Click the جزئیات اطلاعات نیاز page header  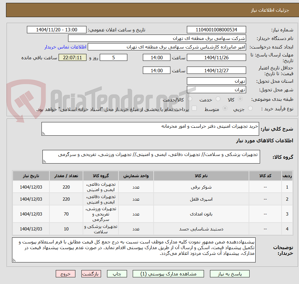pos(270,10)
